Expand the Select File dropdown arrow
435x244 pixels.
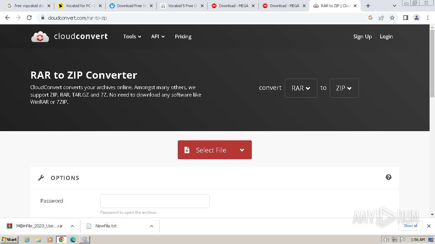242,150
